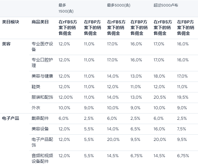Click the 外衣 product category
This screenshot has height=166, width=198.
tap(36, 108)
